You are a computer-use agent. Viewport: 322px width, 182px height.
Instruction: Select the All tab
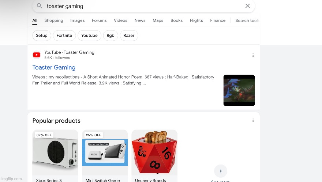35,20
